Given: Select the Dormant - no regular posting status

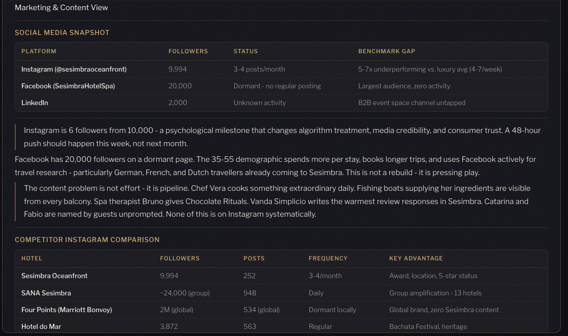Looking at the screenshot, I should coord(277,86).
